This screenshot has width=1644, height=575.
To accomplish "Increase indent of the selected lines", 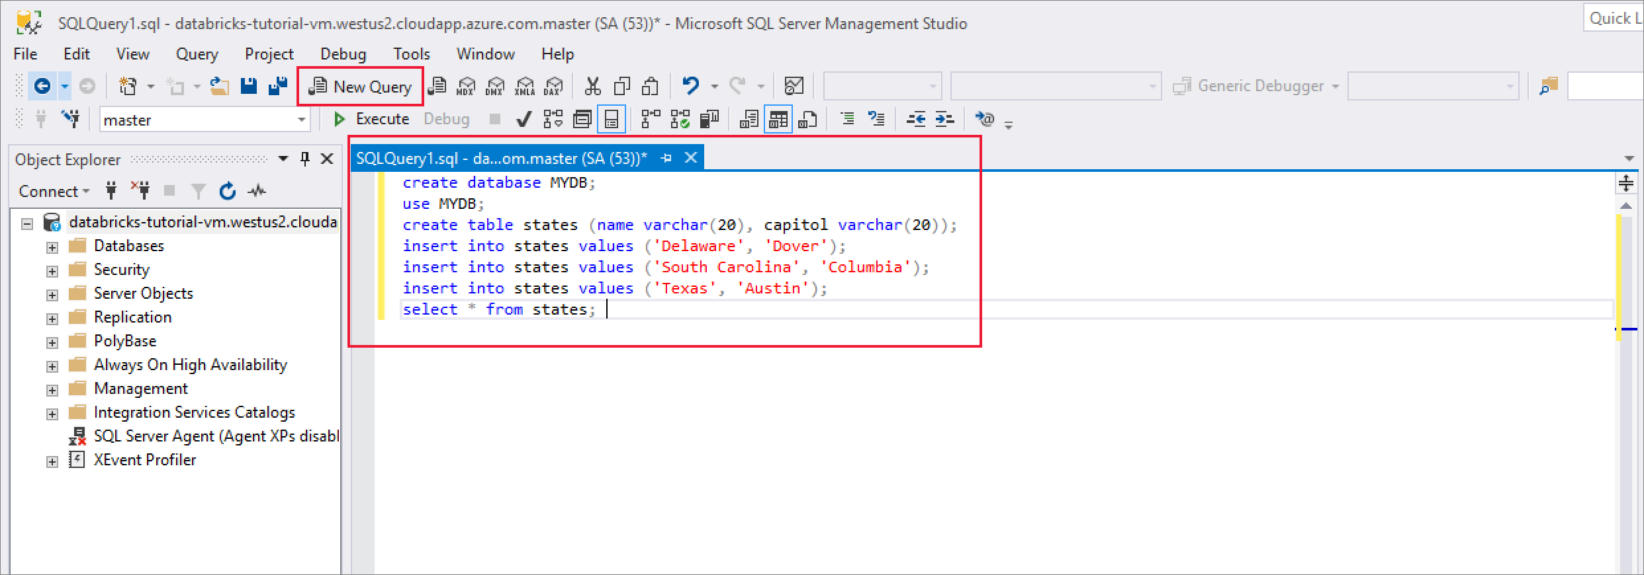I will click(944, 119).
